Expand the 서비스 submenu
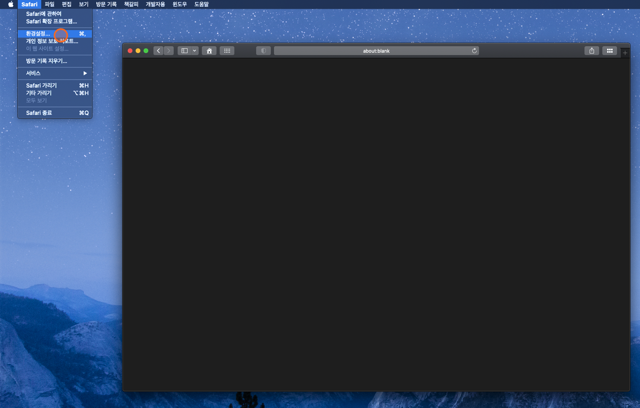The image size is (640, 408). 55,73
